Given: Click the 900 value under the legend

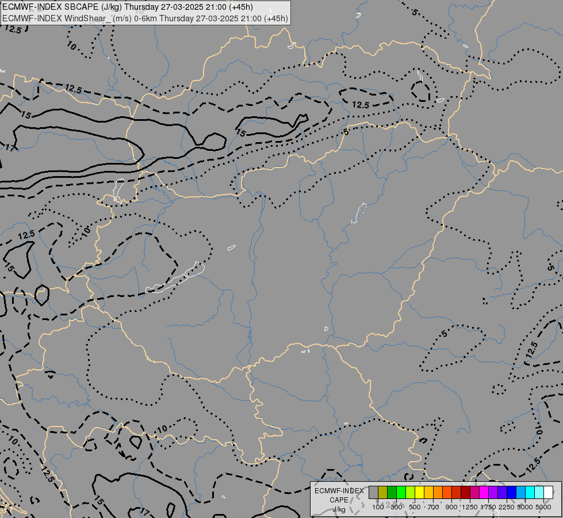Looking at the screenshot, I should [x=451, y=507].
